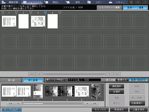
Task: Switch to the ジョブリスト tab
Action: (x=32, y=2)
